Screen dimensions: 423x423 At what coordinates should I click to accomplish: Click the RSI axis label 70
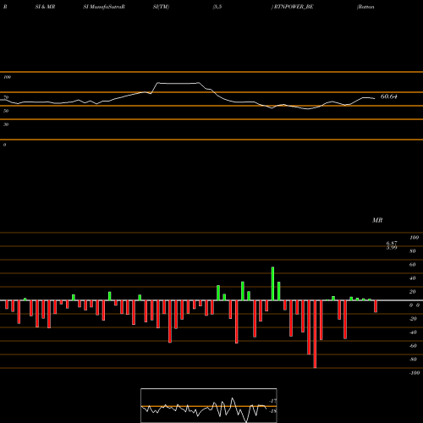click(x=6, y=97)
